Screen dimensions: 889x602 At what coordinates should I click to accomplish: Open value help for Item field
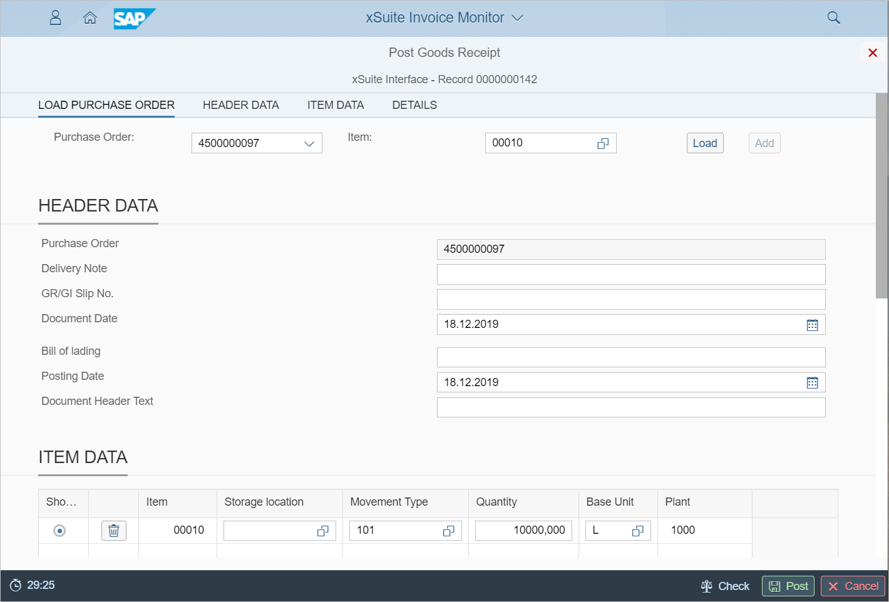603,143
